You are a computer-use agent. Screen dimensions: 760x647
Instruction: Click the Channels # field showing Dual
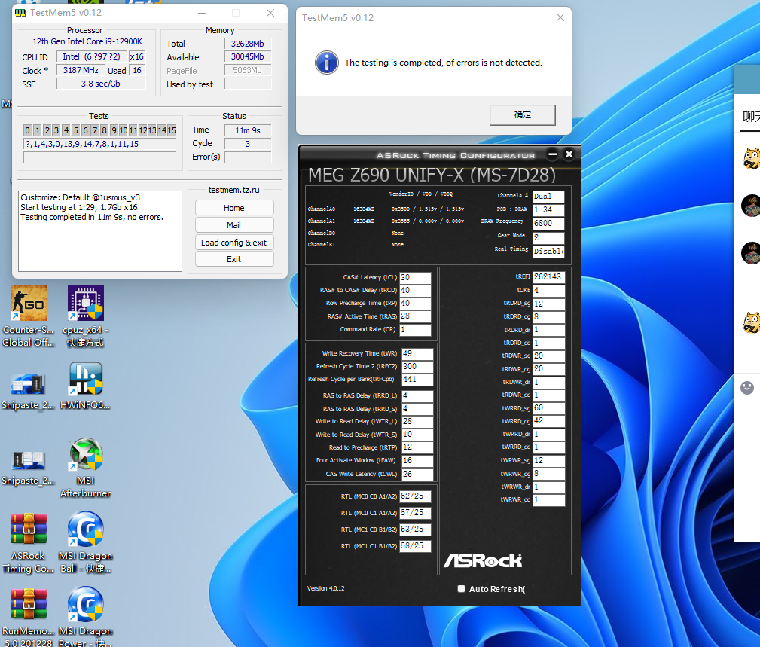[548, 197]
